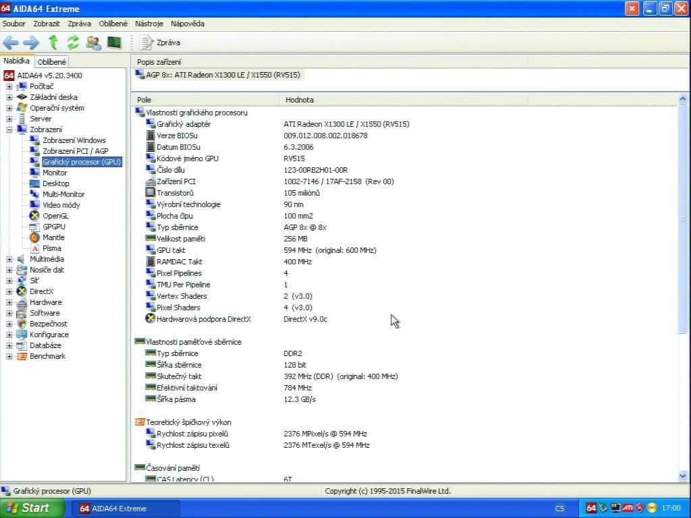Expand the Multimédia tree node

pos(9,260)
